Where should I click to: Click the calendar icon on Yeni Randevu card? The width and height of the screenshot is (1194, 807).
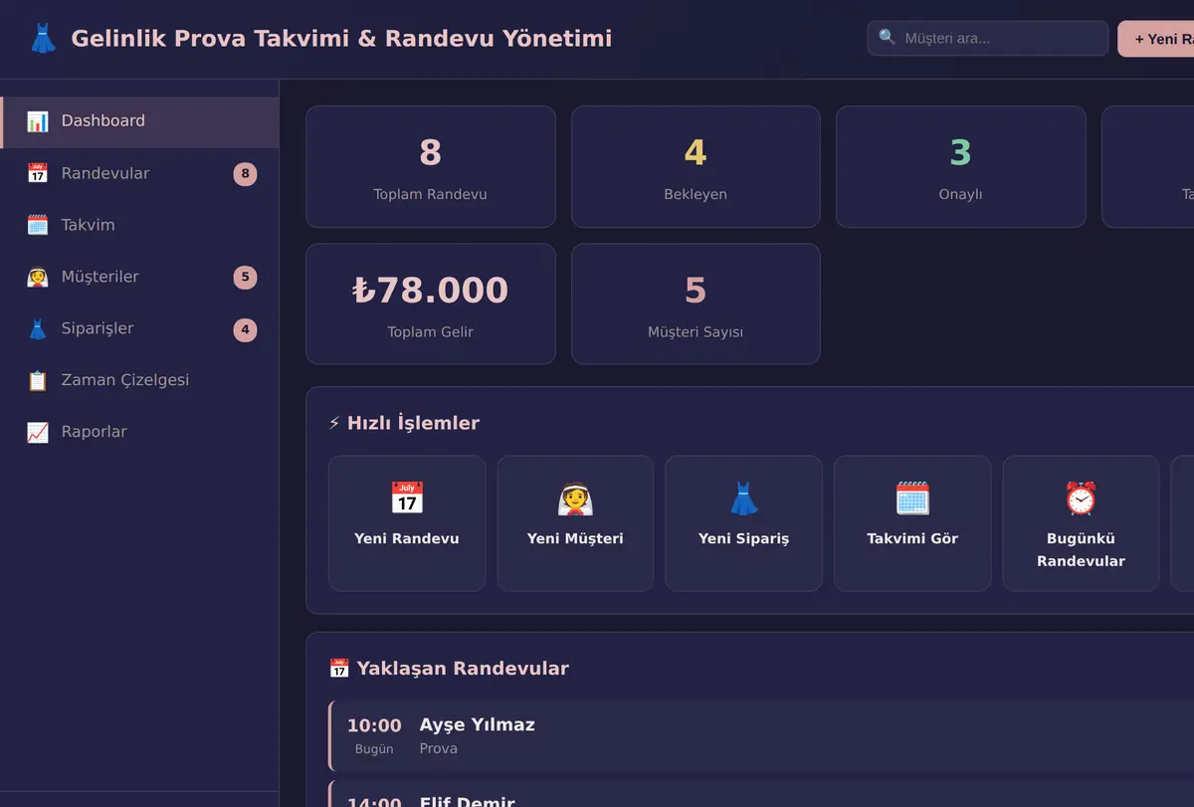pos(407,498)
